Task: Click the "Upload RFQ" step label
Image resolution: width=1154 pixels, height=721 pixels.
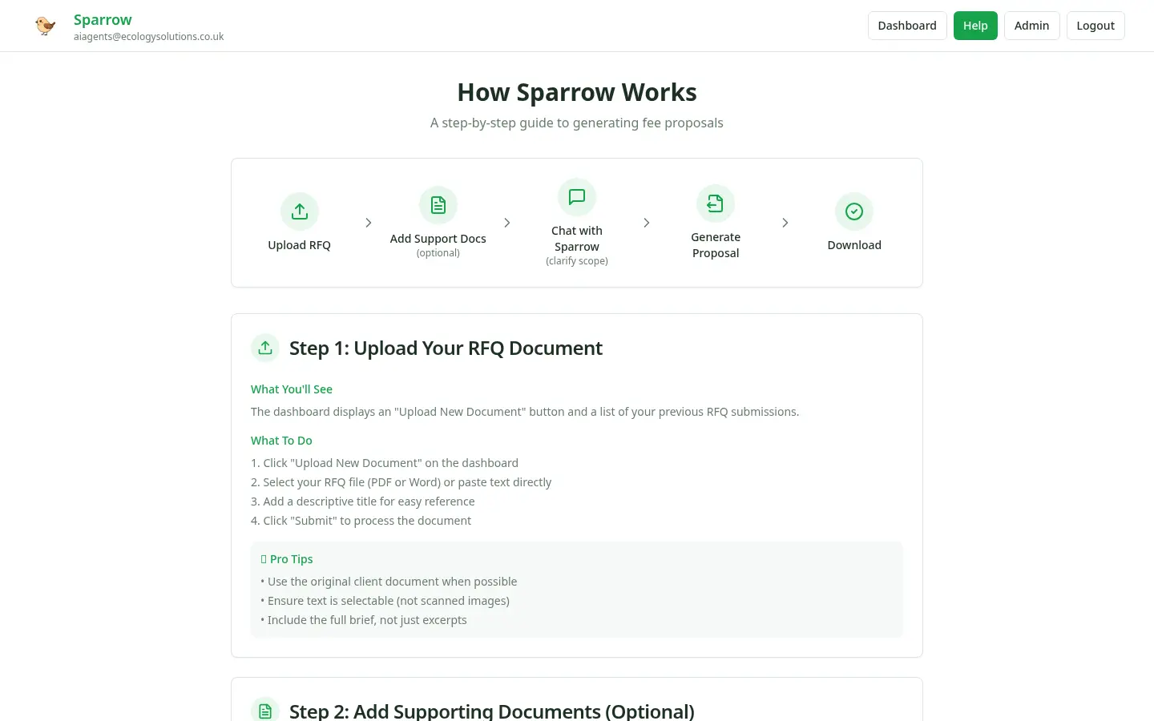Action: [x=300, y=245]
